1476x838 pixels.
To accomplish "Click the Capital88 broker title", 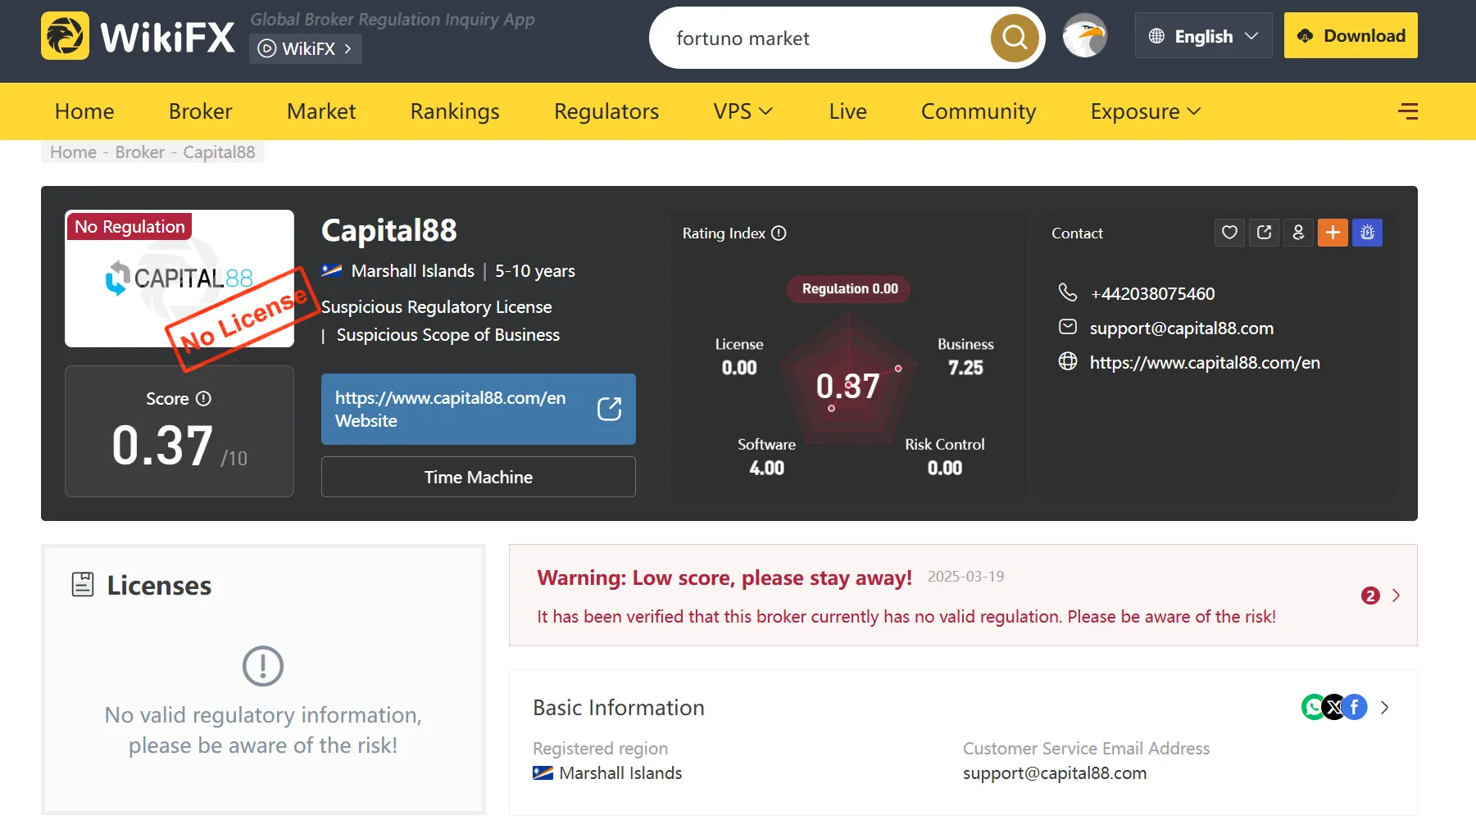I will click(389, 231).
